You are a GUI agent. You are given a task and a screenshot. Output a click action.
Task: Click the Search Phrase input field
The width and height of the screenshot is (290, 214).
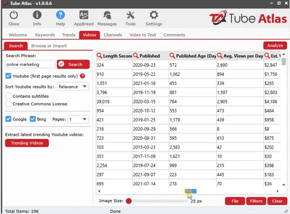point(30,64)
